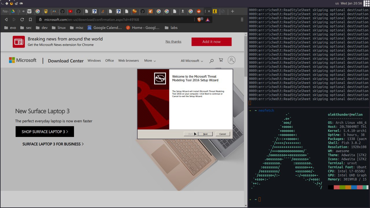Open the browser hamburger menu
This screenshot has width=370, height=208.
pyautogui.click(x=242, y=19)
